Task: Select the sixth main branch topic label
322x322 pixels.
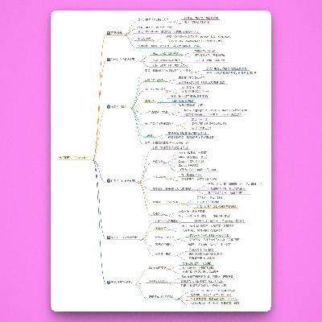Action: click(x=122, y=283)
